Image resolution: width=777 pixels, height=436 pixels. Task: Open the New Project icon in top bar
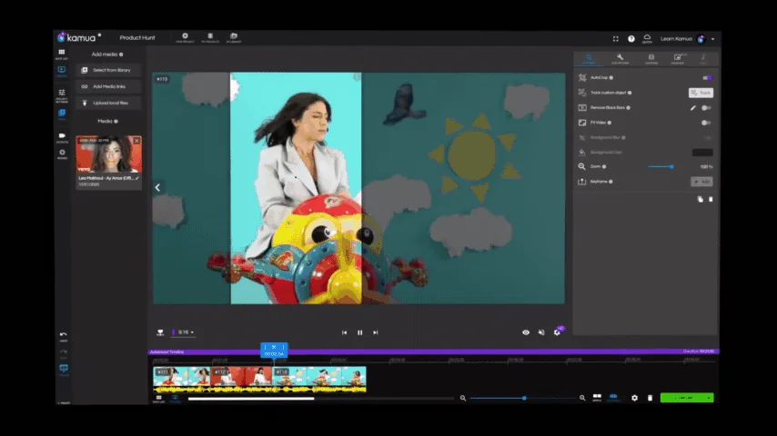coord(185,37)
